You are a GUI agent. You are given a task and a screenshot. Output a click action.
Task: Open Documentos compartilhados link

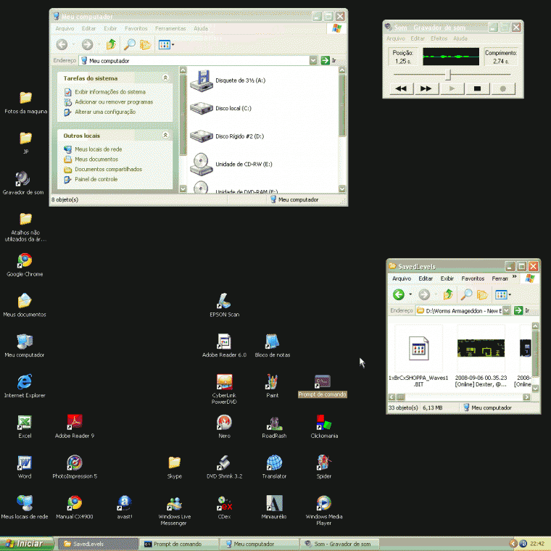[108, 170]
